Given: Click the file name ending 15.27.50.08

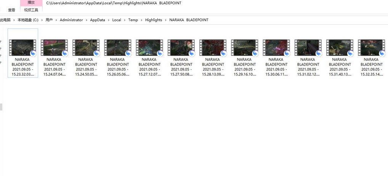Looking at the screenshot, I should click(x=181, y=67).
